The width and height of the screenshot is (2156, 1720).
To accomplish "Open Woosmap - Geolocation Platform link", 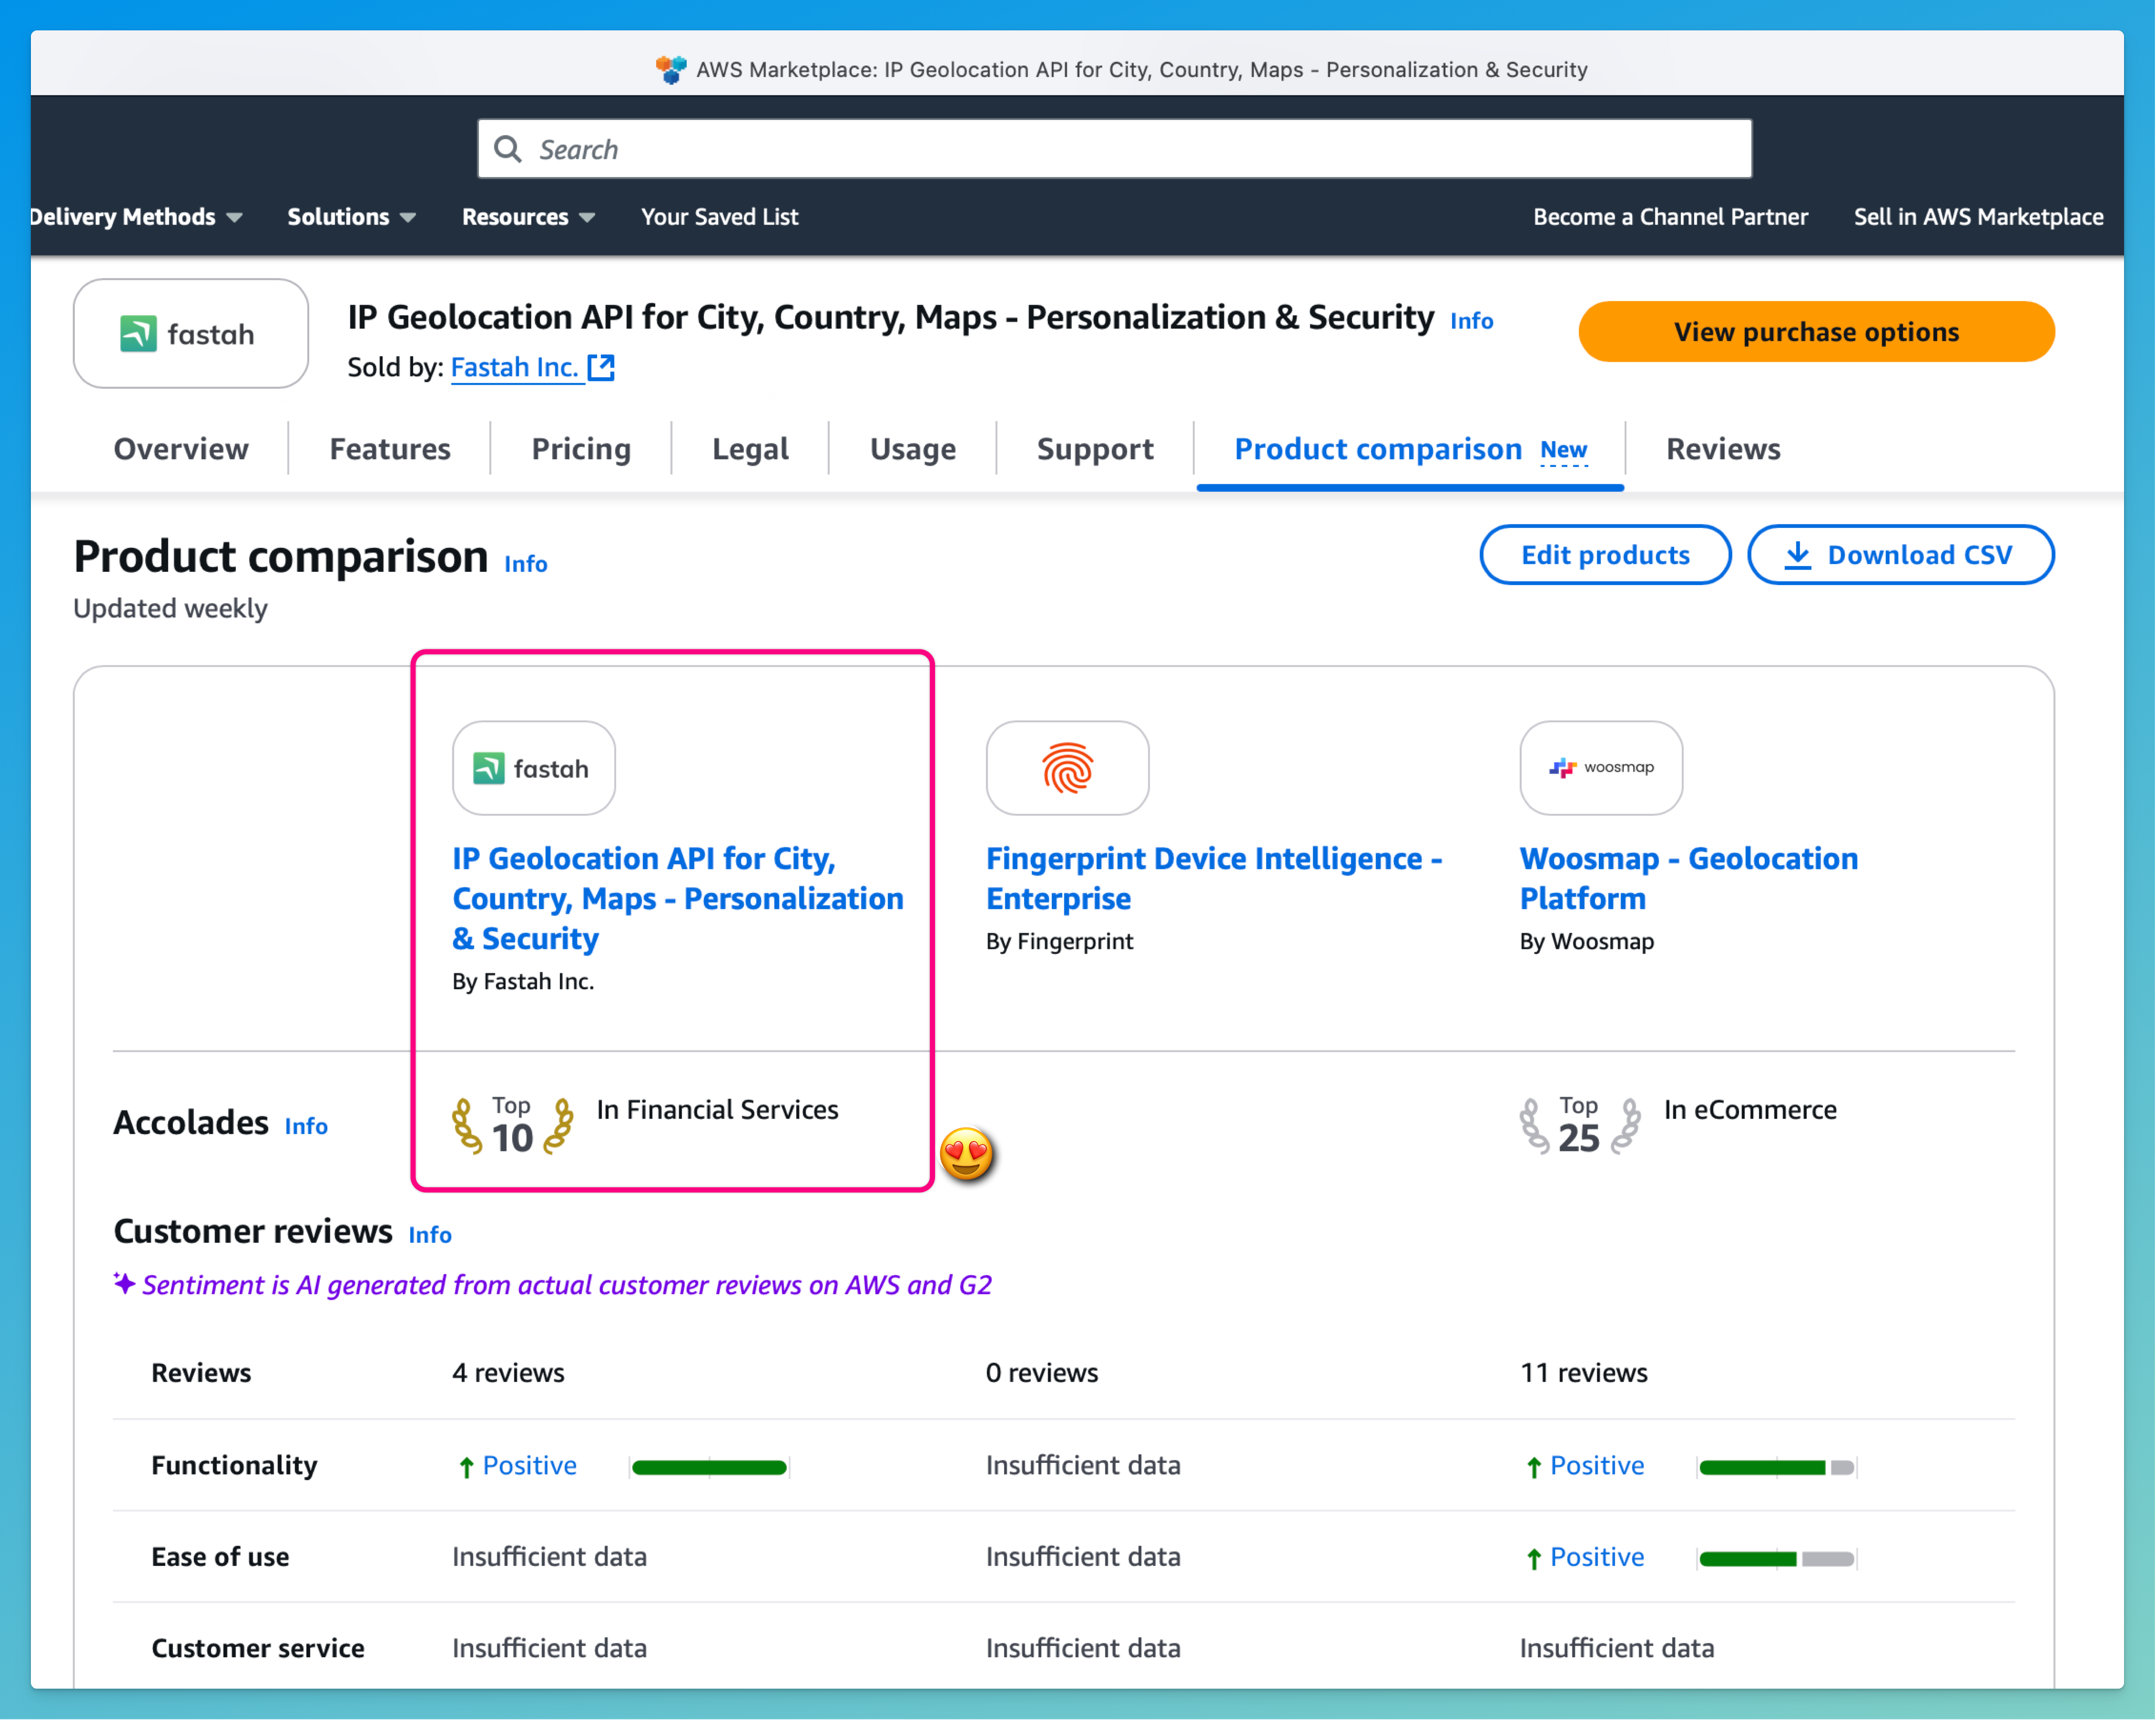I will 1689,878.
